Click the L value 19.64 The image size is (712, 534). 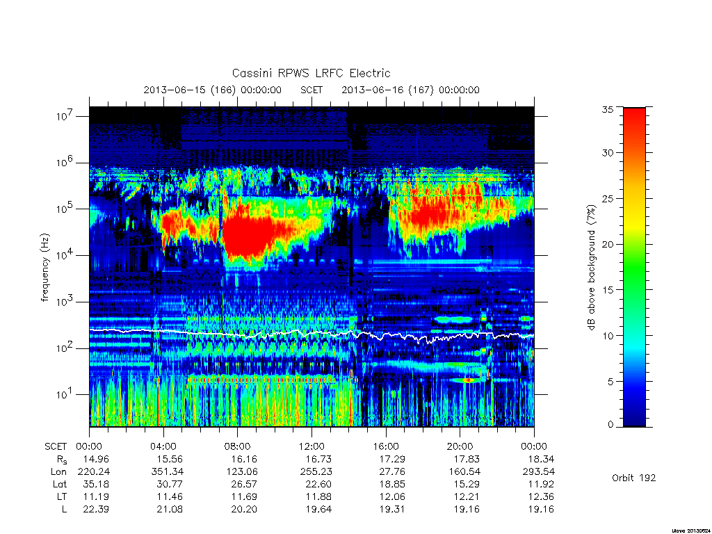[x=318, y=509]
